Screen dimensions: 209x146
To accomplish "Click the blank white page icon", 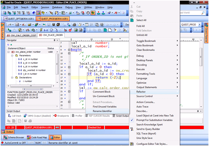I will (x=110, y=30).
